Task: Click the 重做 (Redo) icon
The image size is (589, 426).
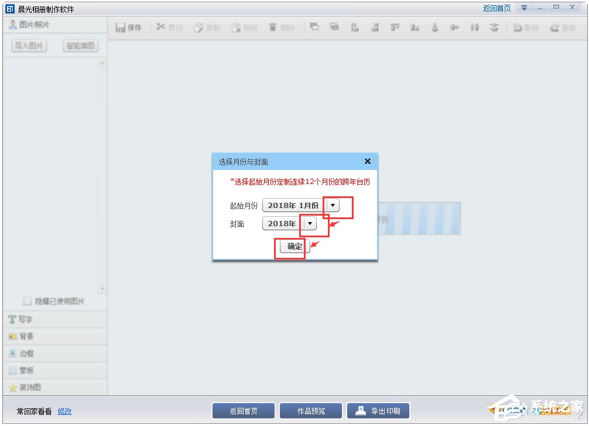Action: click(561, 27)
